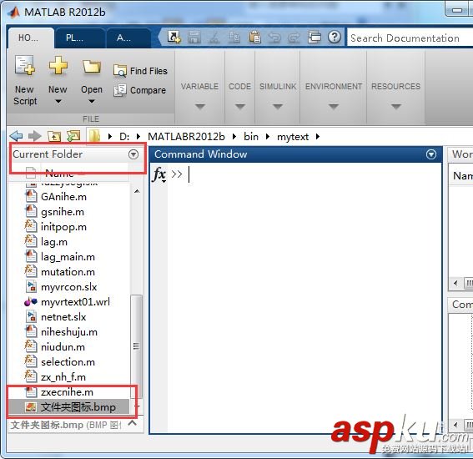Click the New Script icon
The width and height of the screenshot is (473, 459).
coord(25,65)
